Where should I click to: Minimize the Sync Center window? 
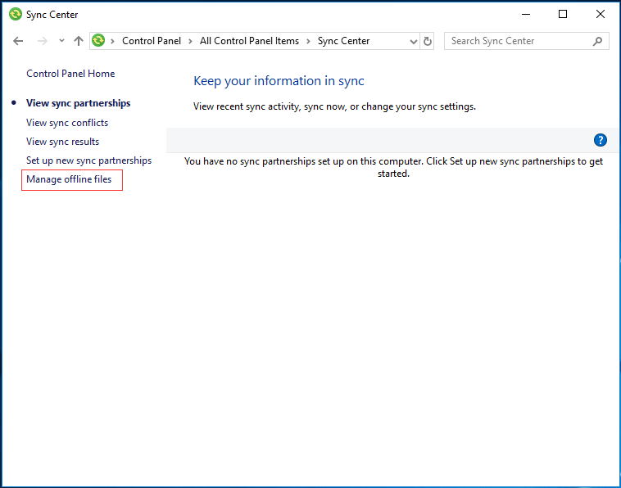[526, 14]
